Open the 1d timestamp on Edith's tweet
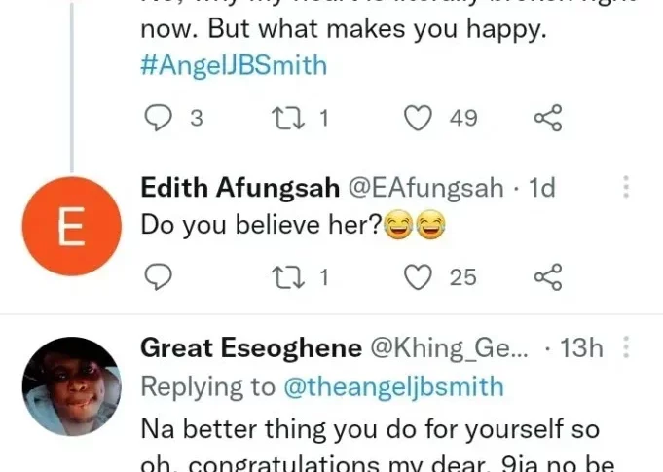The image size is (663, 472). coord(540,187)
